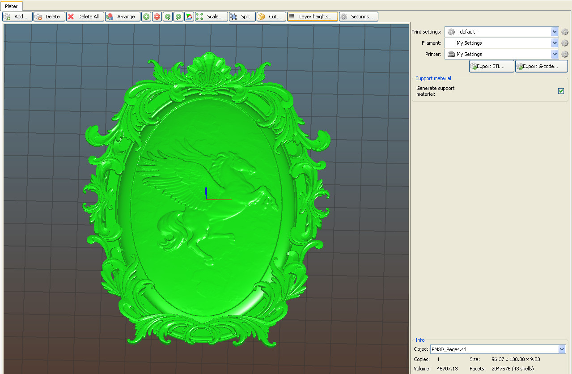Open the Printer preset dropdown
Viewport: 572px width, 374px height.
[555, 54]
